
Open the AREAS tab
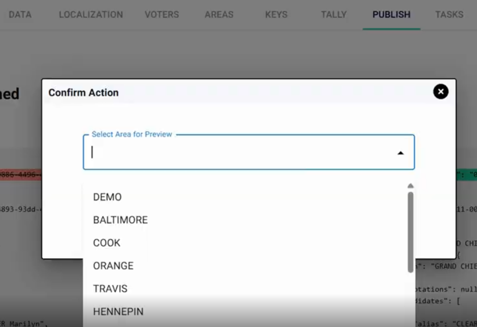pos(219,15)
